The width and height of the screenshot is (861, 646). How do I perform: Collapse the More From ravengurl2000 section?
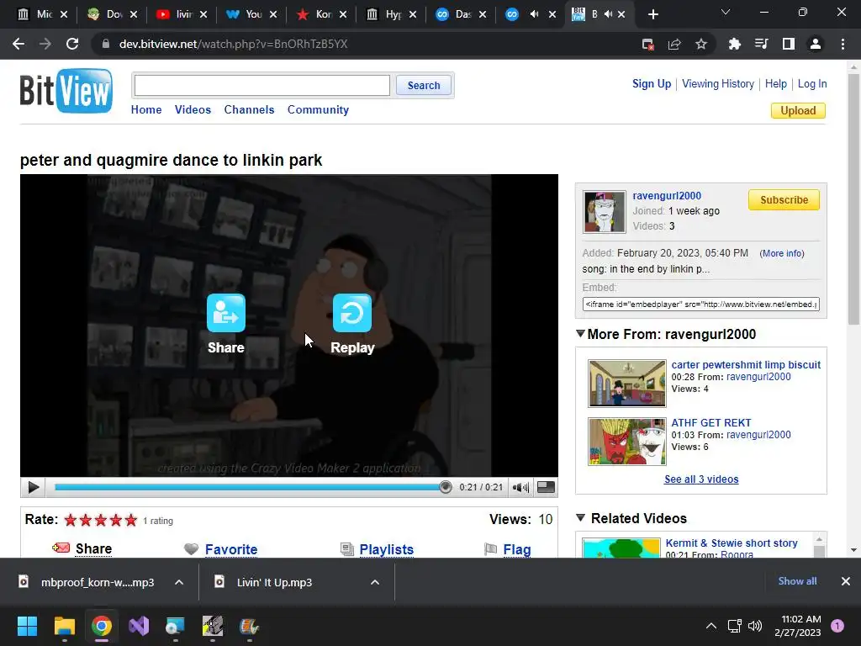(x=580, y=333)
